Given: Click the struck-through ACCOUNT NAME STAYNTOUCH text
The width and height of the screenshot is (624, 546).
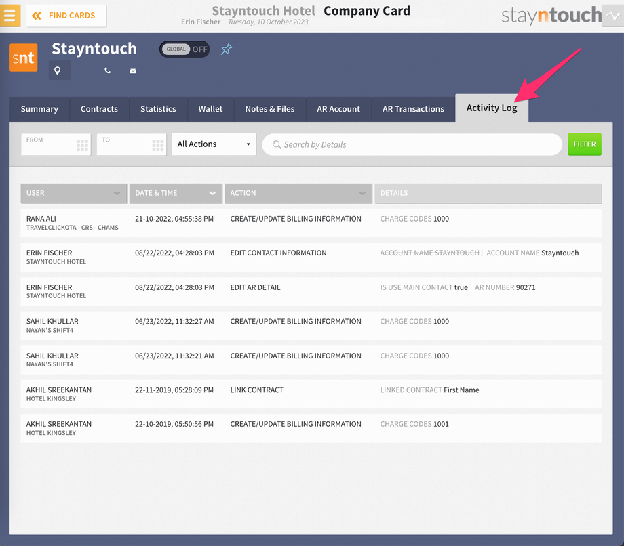Looking at the screenshot, I should point(429,253).
